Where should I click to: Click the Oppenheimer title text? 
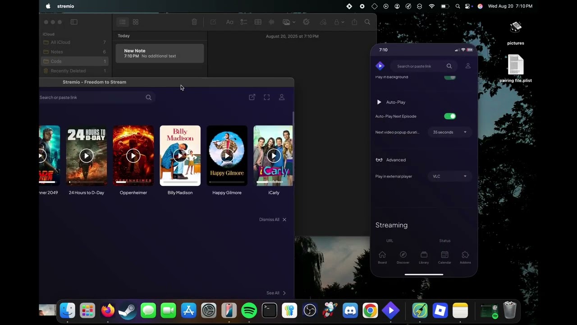coord(133,193)
